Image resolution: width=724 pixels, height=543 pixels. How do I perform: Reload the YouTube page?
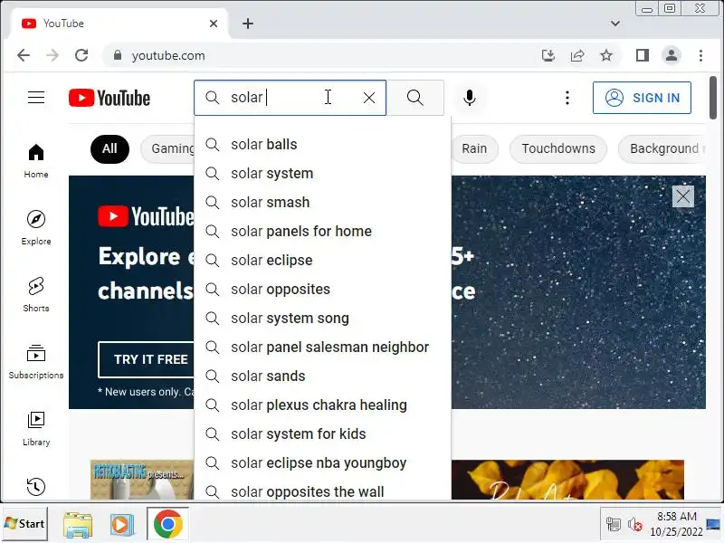tap(81, 55)
